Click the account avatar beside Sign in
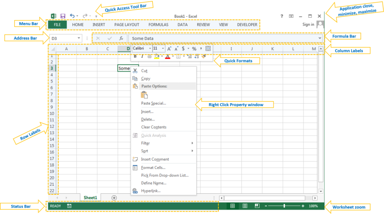384x214 pixels. 320,24
